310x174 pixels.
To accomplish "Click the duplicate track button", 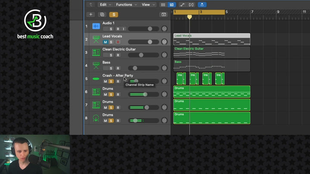I will pyautogui.click(x=102, y=15).
